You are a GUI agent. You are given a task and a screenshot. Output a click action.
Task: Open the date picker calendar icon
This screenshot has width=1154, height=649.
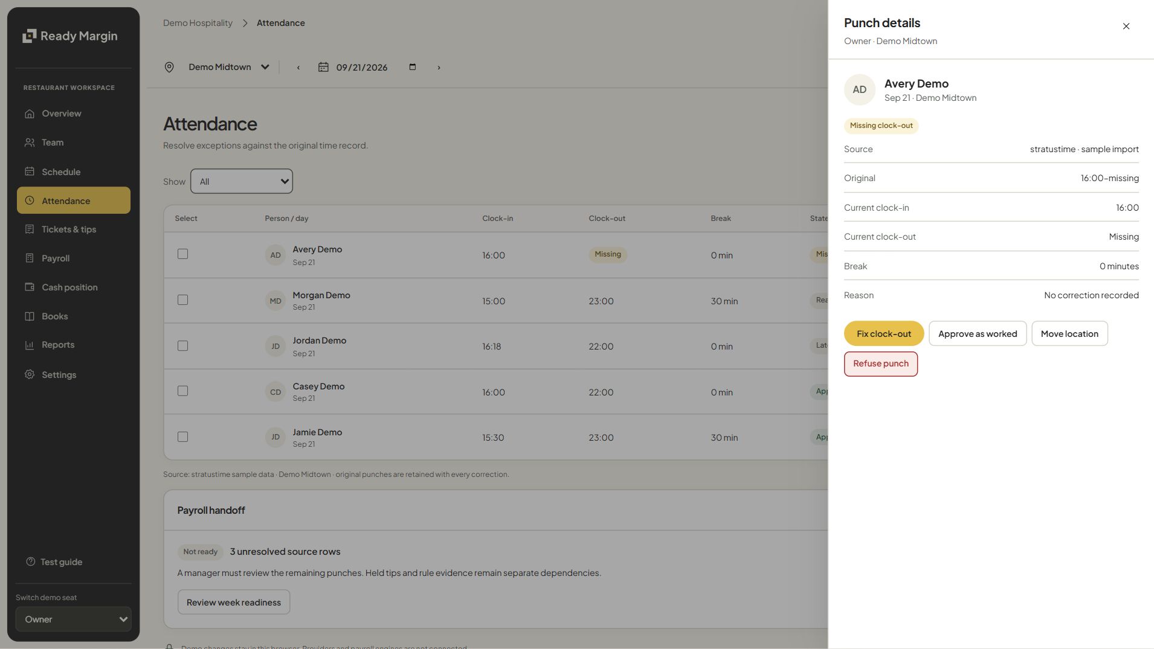point(413,67)
